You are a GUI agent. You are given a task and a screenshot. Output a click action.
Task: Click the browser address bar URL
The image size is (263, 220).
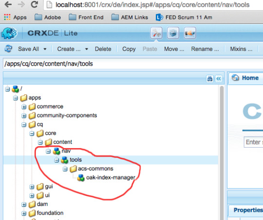tap(152, 5)
